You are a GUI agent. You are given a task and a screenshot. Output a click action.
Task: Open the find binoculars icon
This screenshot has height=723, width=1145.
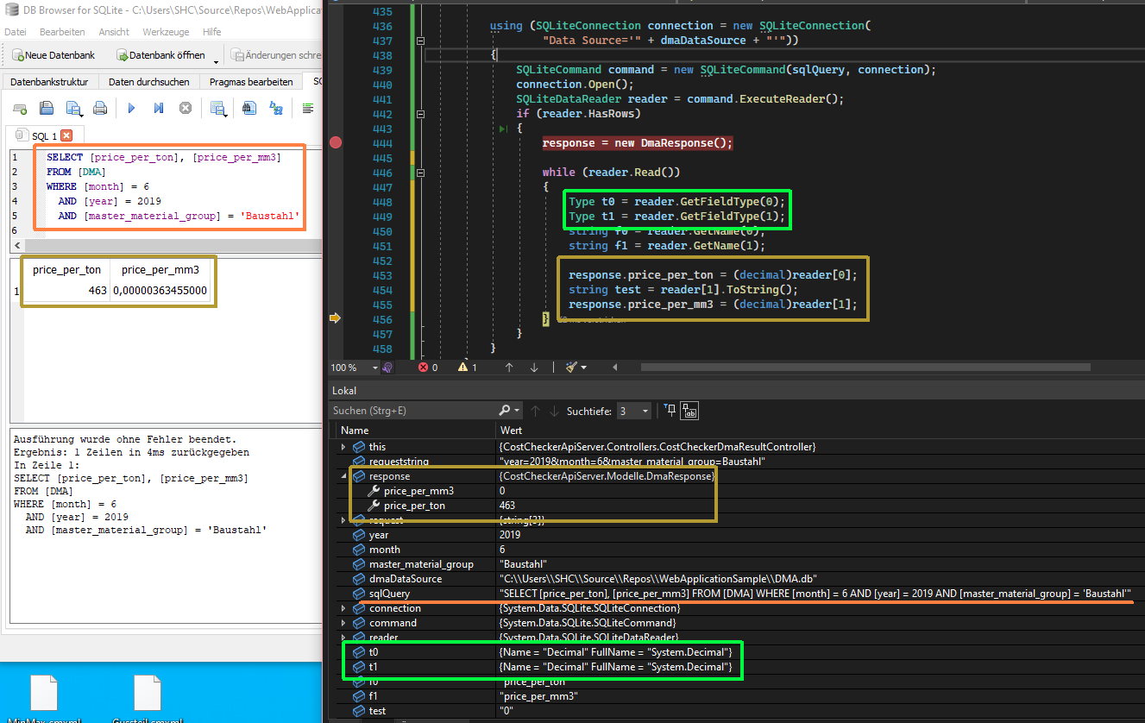pyautogui.click(x=249, y=109)
